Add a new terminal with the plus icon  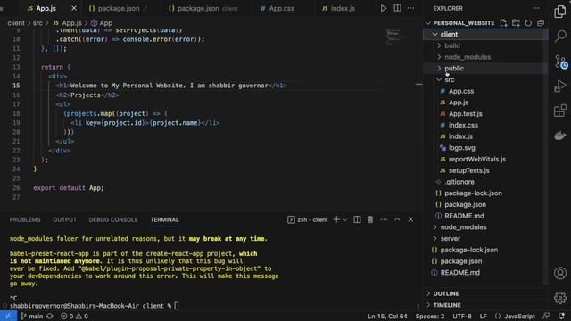click(x=336, y=219)
